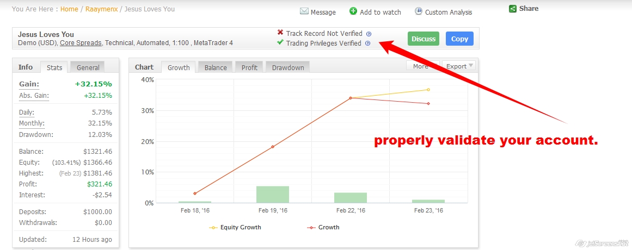Click the green Add to watch plus icon

click(353, 11)
